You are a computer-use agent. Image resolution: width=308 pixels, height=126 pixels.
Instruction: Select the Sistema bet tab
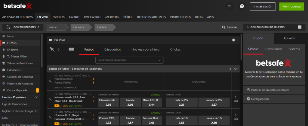pyautogui.click(x=294, y=49)
